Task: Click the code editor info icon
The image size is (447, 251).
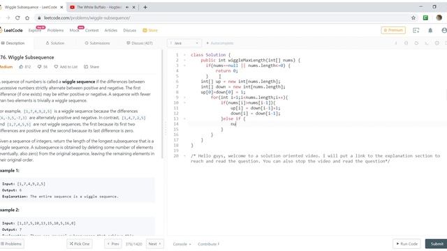Action: (396, 43)
